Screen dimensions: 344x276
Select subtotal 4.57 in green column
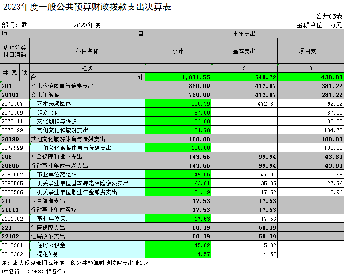[x=178, y=254]
